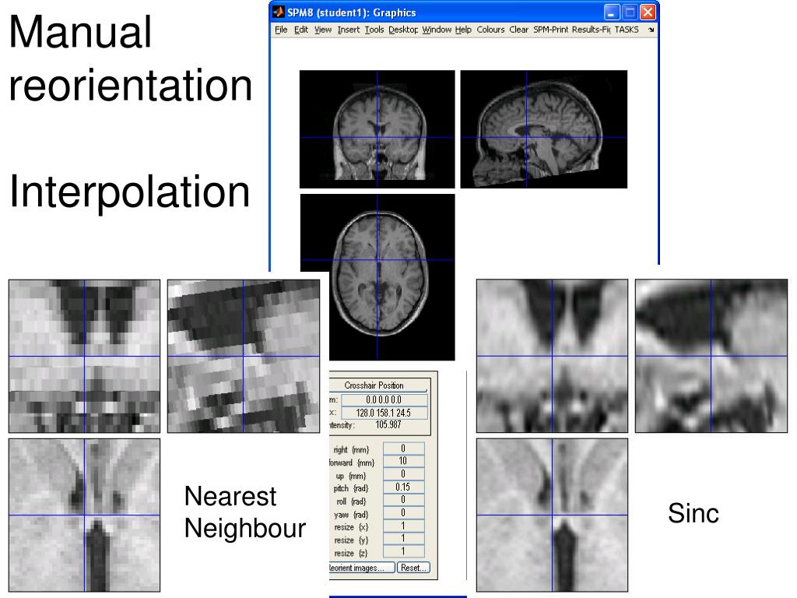Image resolution: width=797 pixels, height=598 pixels.
Task: Open the View menu
Action: pos(323,30)
